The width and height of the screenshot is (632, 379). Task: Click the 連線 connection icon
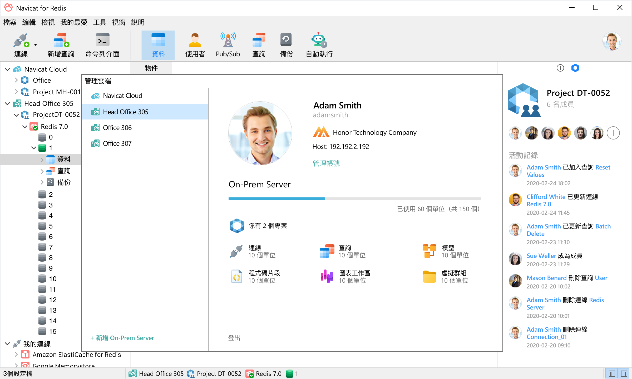tap(21, 44)
